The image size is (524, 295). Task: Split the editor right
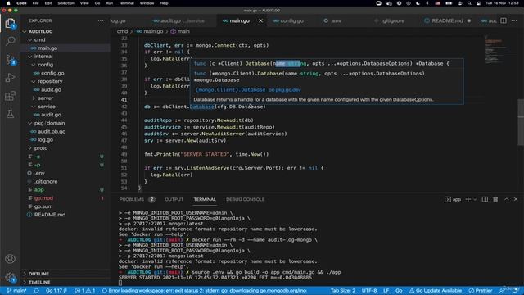[x=504, y=20]
